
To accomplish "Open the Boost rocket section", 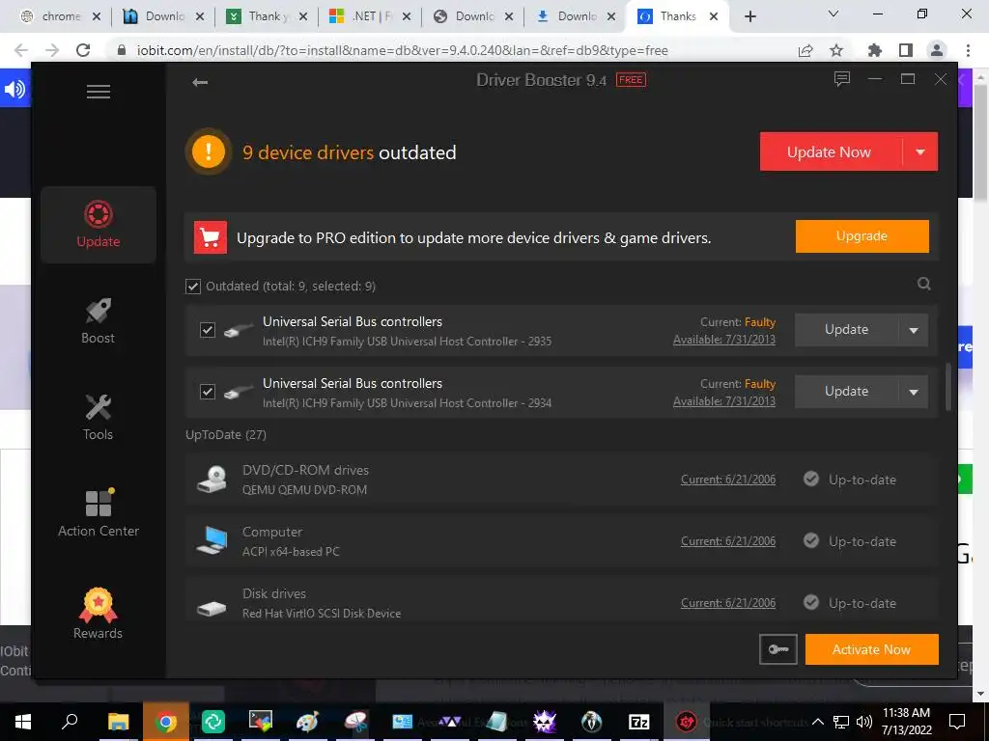I will coord(99,320).
